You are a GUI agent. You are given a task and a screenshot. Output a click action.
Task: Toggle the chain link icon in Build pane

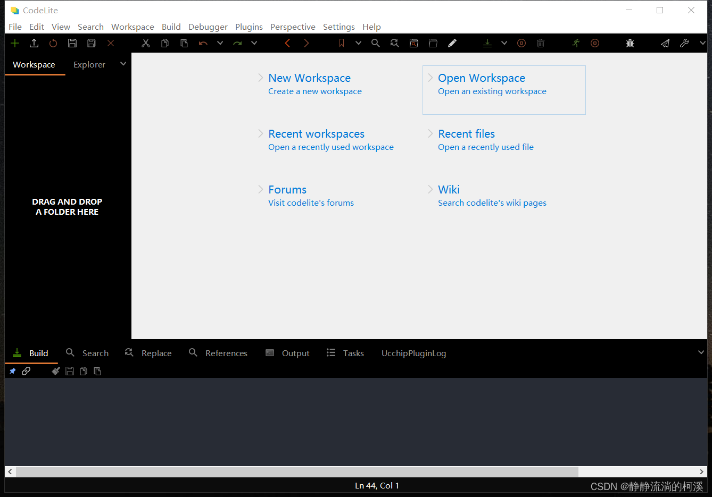point(26,371)
